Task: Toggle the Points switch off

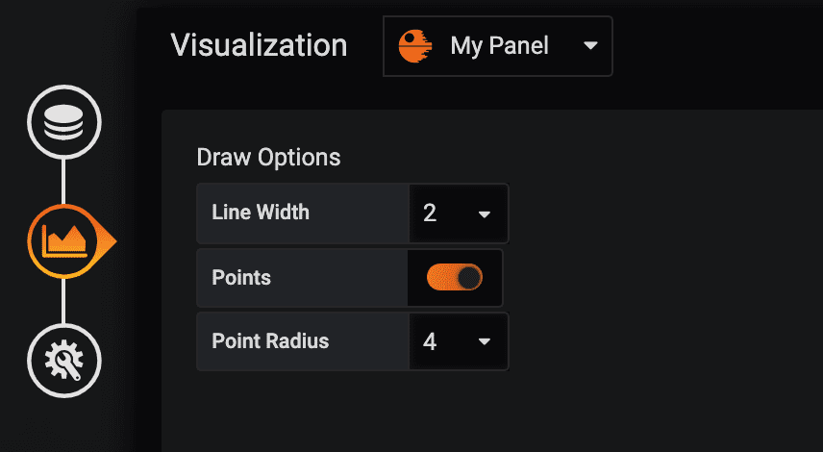Action: coord(455,278)
